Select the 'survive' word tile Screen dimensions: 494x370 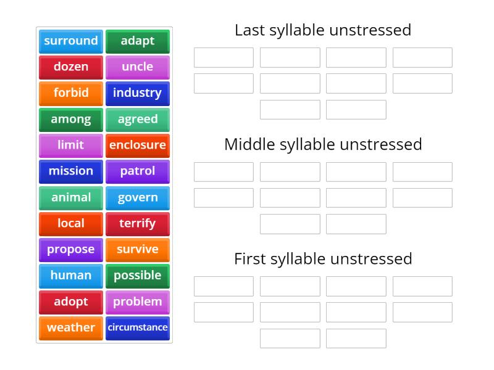[x=137, y=250]
